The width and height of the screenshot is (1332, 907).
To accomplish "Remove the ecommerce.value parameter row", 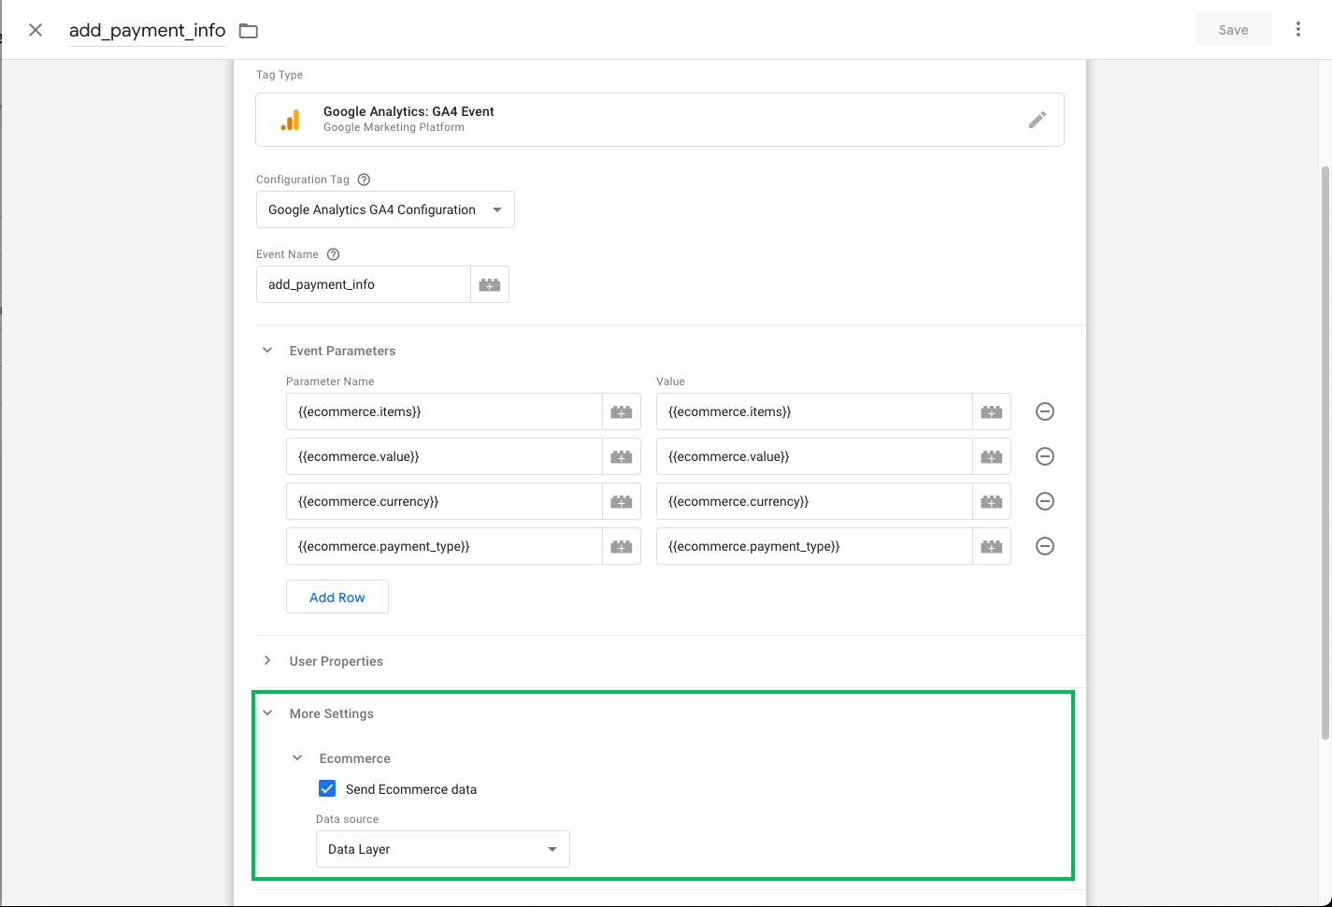I will click(x=1045, y=456).
